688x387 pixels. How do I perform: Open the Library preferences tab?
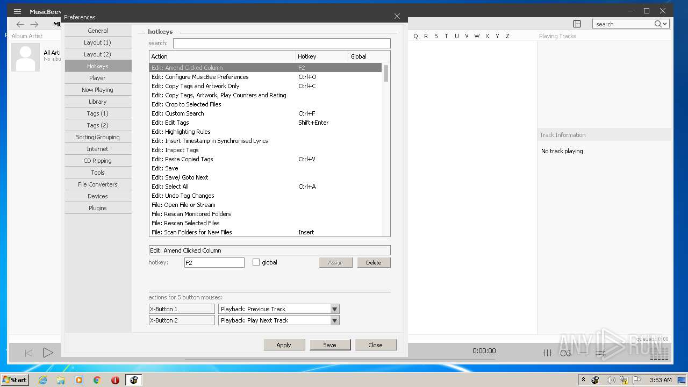click(x=98, y=102)
